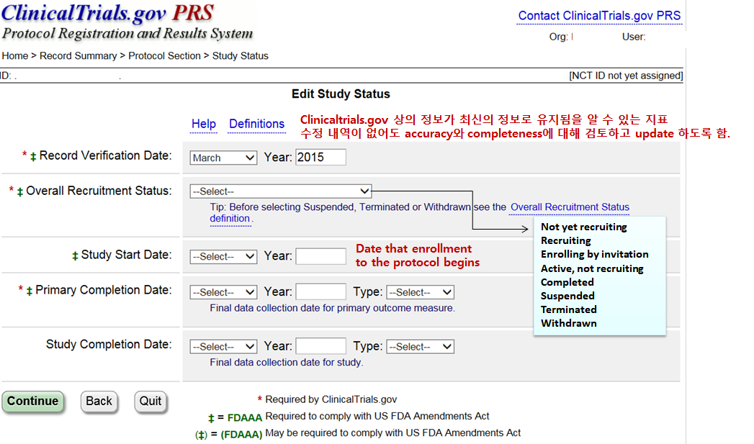The width and height of the screenshot is (754, 444).
Task: Click the Contact ClinicalTrials.gov PRS link
Action: [x=599, y=16]
